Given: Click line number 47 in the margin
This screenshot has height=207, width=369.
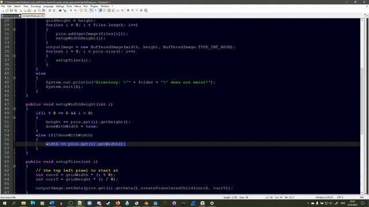Looking at the screenshot, I should (6, 104).
